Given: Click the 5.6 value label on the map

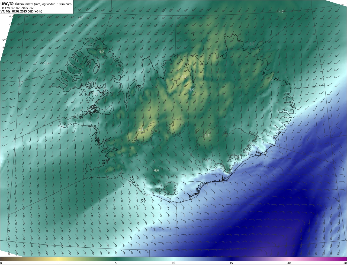Looking at the screenshot, I should (x=252, y=44).
